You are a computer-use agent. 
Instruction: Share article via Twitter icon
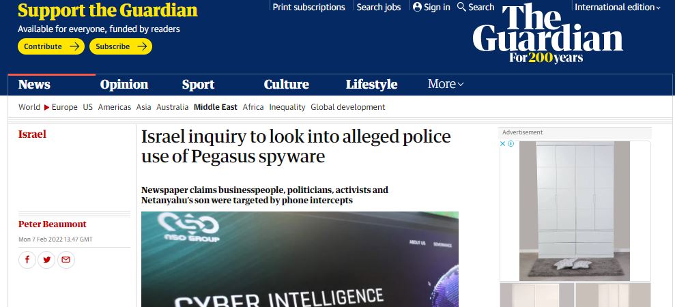(x=46, y=260)
